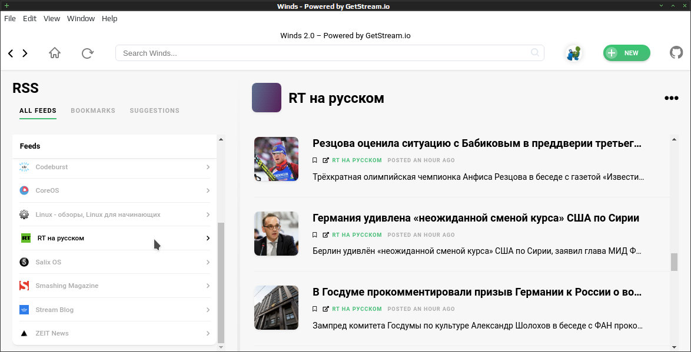Go back with the left arrow

click(11, 53)
